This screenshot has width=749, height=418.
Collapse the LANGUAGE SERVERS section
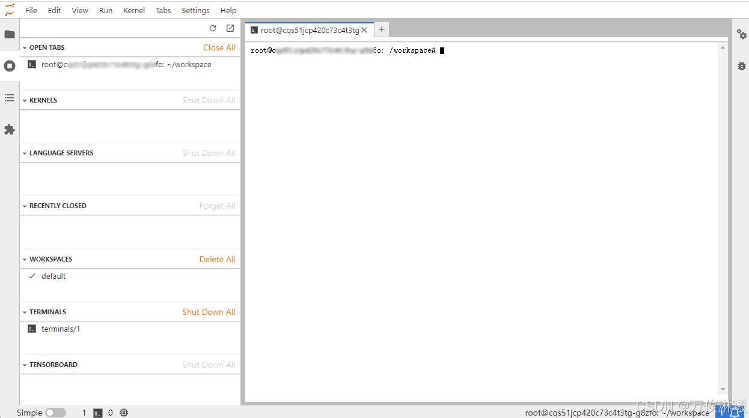coord(25,153)
